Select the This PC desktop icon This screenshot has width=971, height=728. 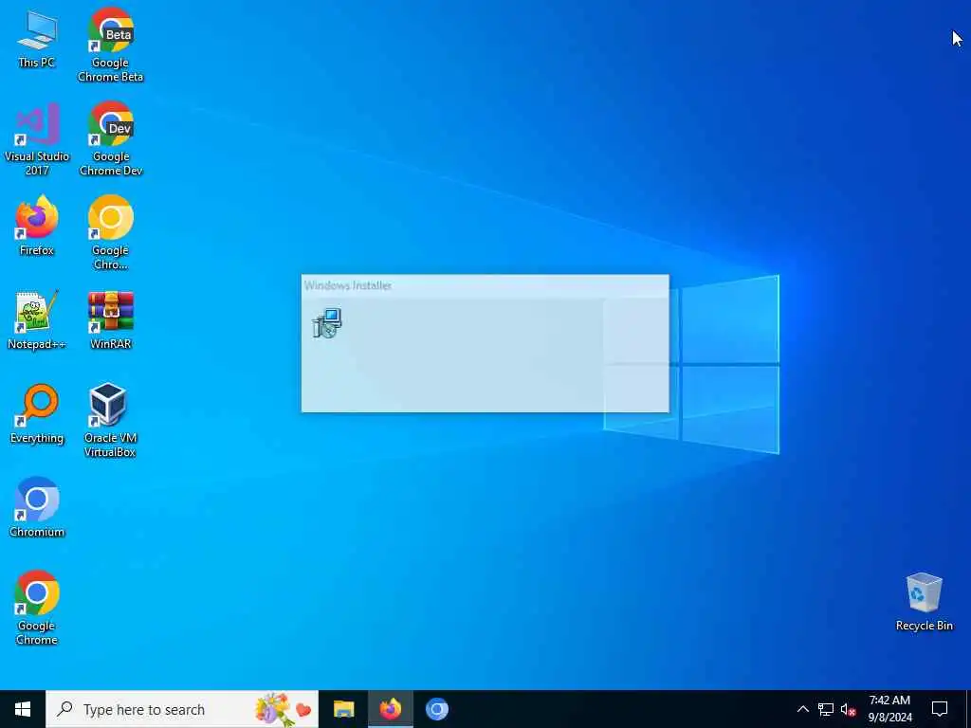(37, 39)
